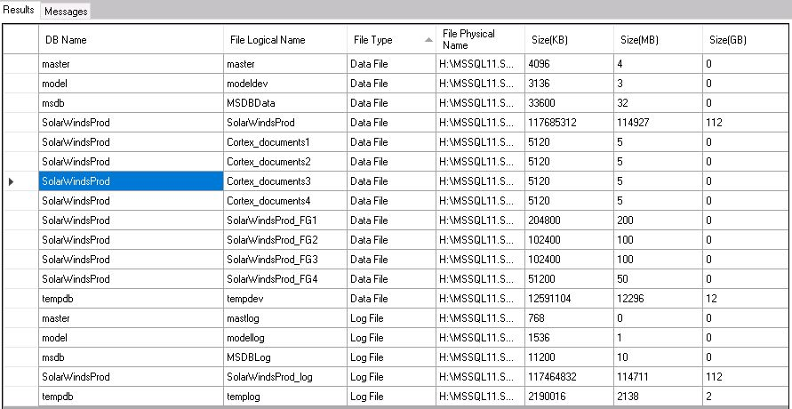The image size is (792, 409).
Task: Switch to the Messages tab
Action: pyautogui.click(x=66, y=12)
